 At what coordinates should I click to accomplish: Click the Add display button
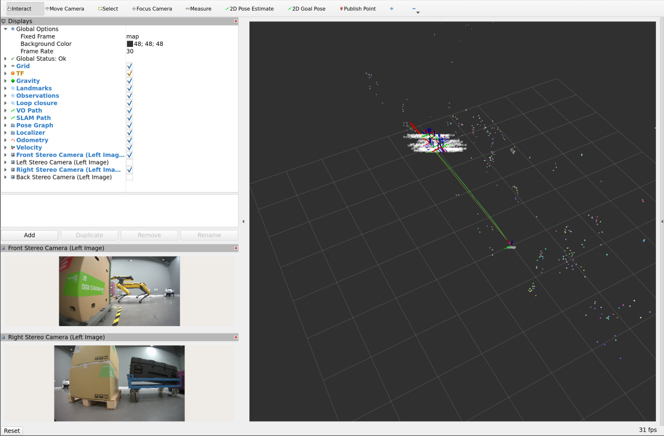point(29,235)
